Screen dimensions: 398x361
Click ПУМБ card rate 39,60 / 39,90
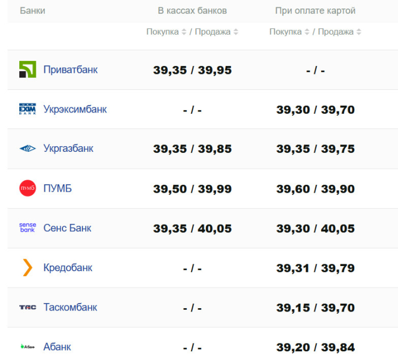316,189
